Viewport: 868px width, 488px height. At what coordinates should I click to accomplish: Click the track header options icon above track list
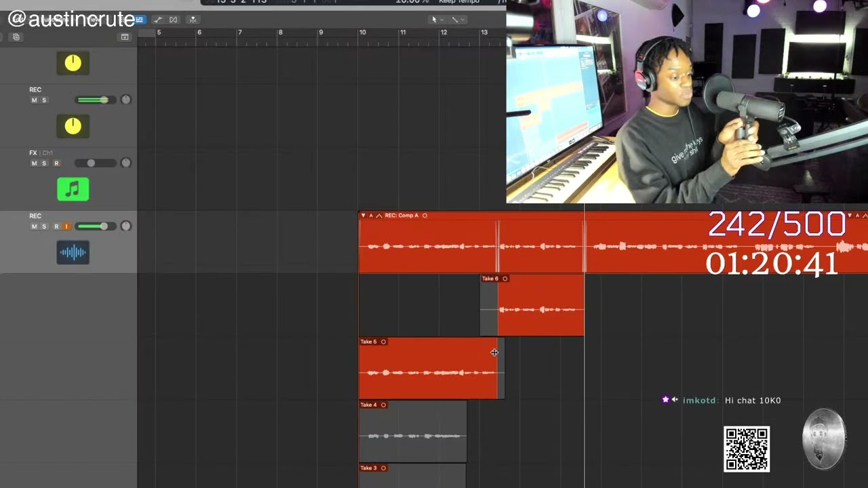pyautogui.click(x=124, y=37)
